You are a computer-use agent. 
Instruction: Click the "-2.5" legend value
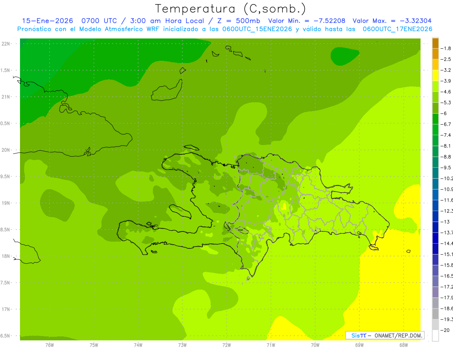tap(446, 59)
